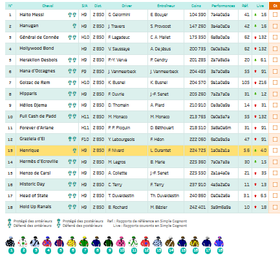Click red blue crossed silk number 4
The width and height of the screenshot is (280, 267).
pyautogui.click(x=47, y=242)
